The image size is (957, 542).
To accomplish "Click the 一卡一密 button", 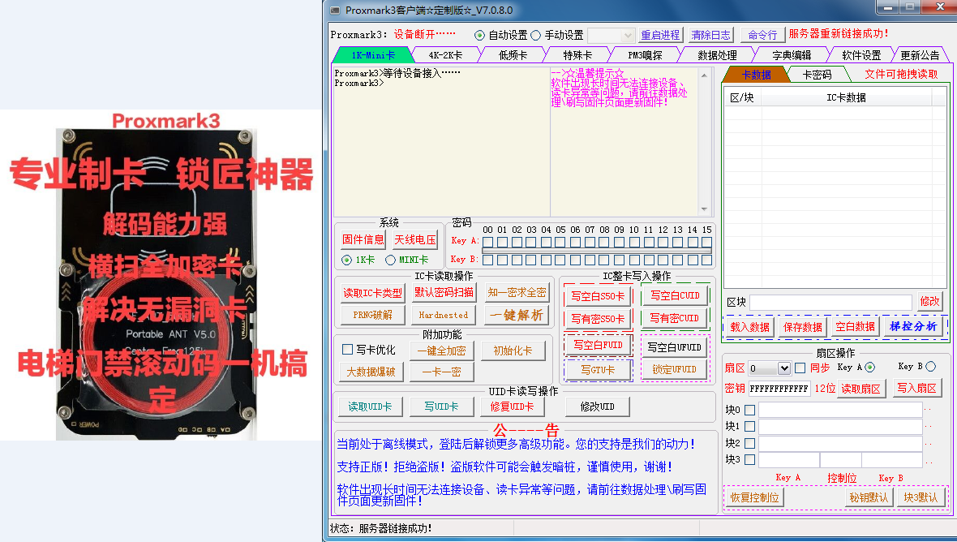I will tap(441, 372).
